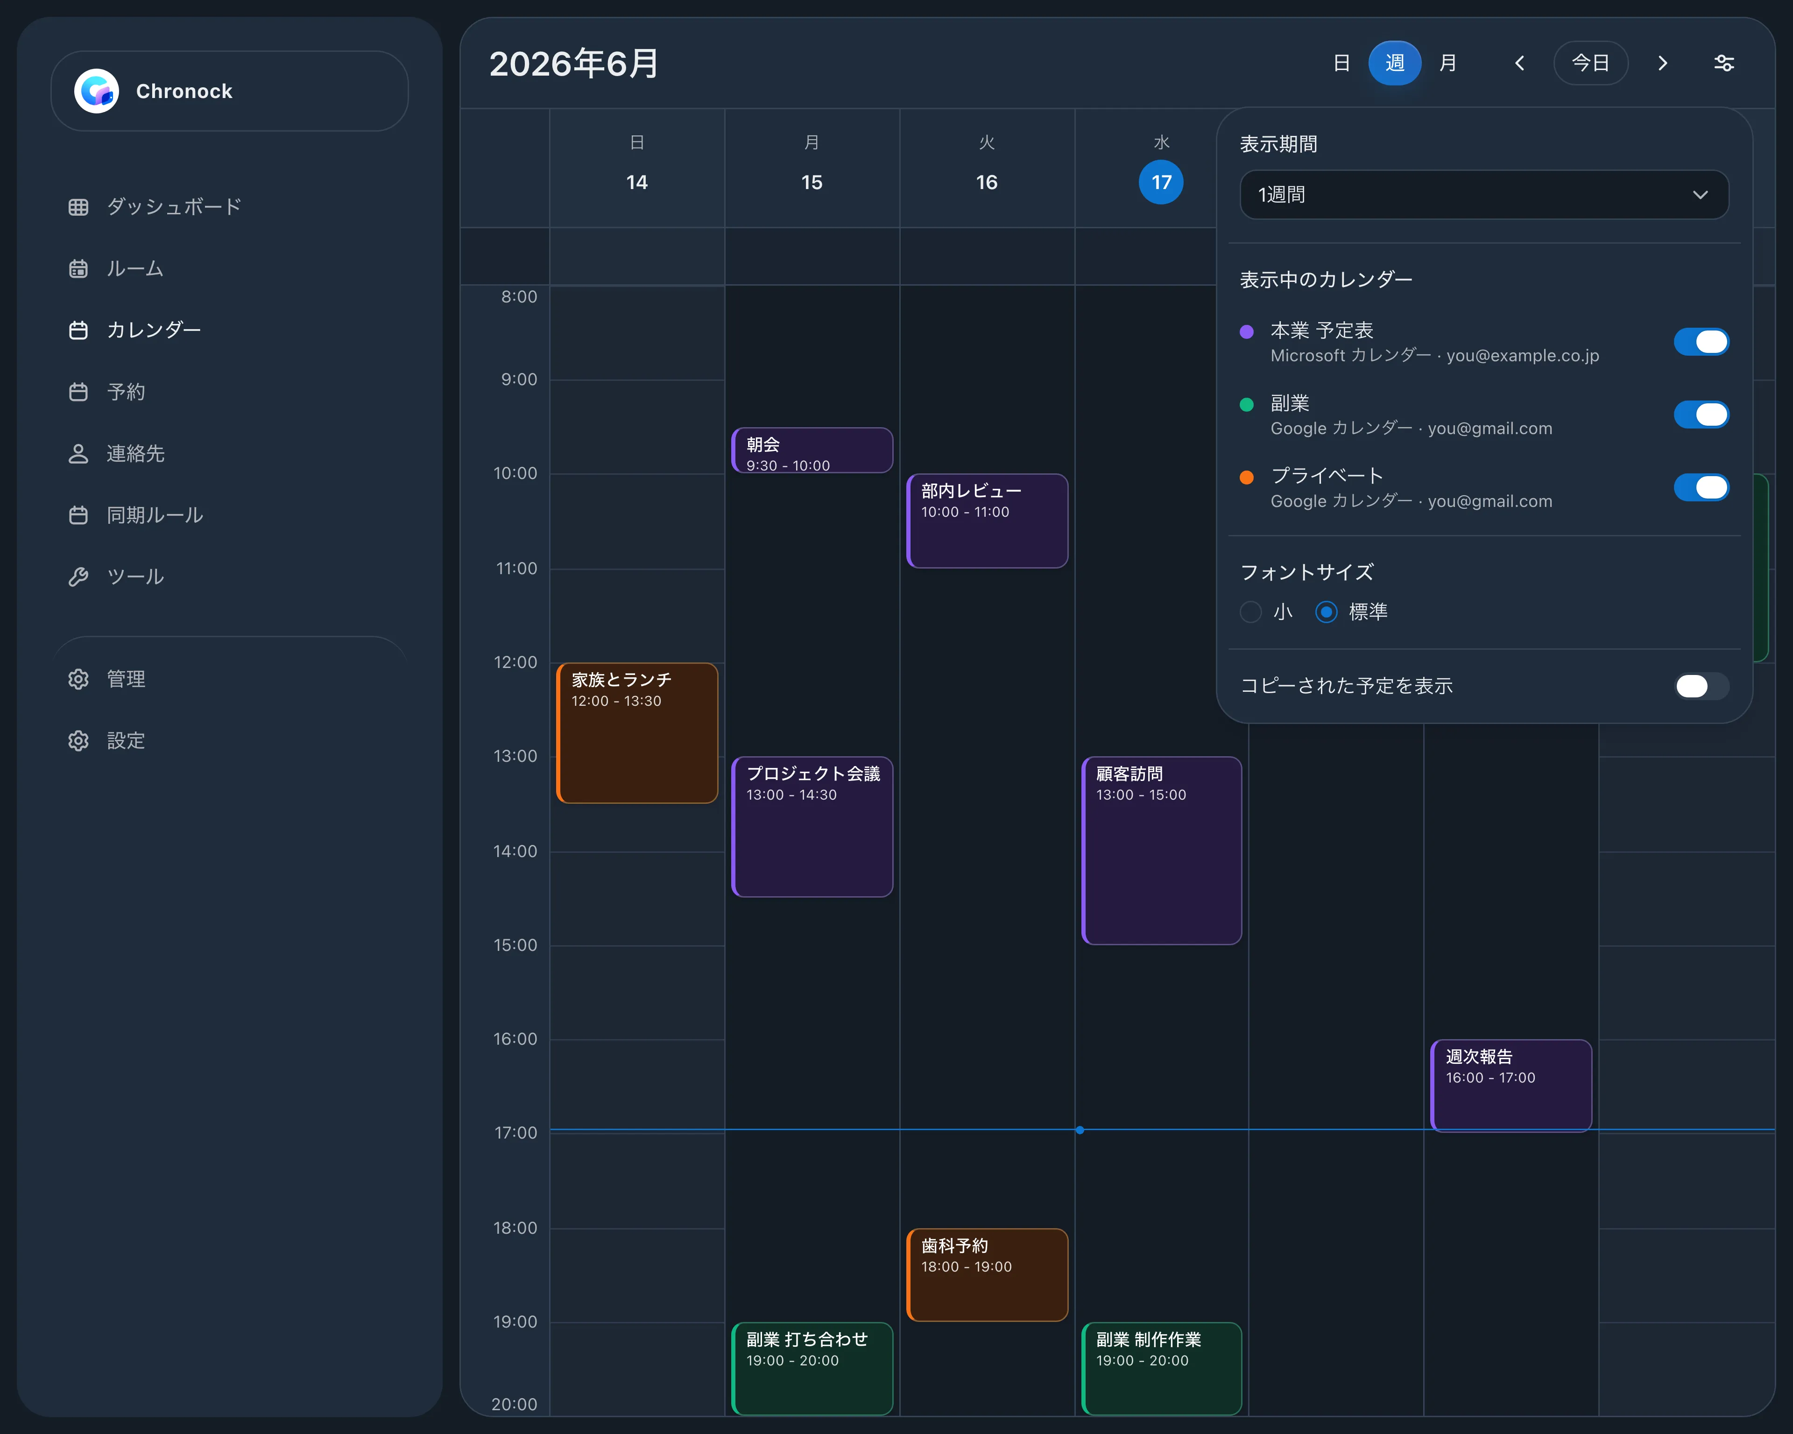
Task: Toggle off 副業 calendar visibility
Action: tap(1701, 415)
